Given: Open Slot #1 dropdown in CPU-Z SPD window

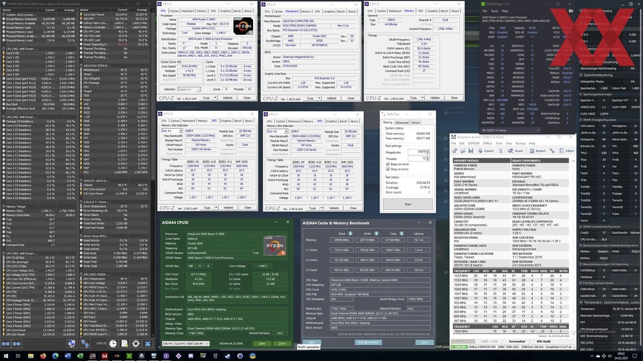Looking at the screenshot, I should [x=172, y=131].
